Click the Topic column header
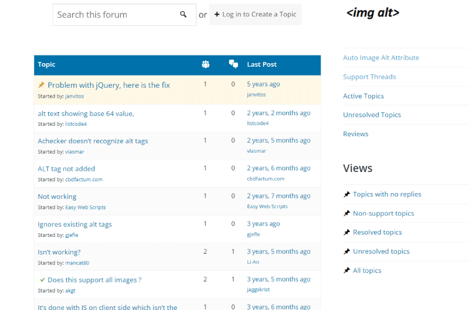The image size is (469, 310). (x=46, y=64)
